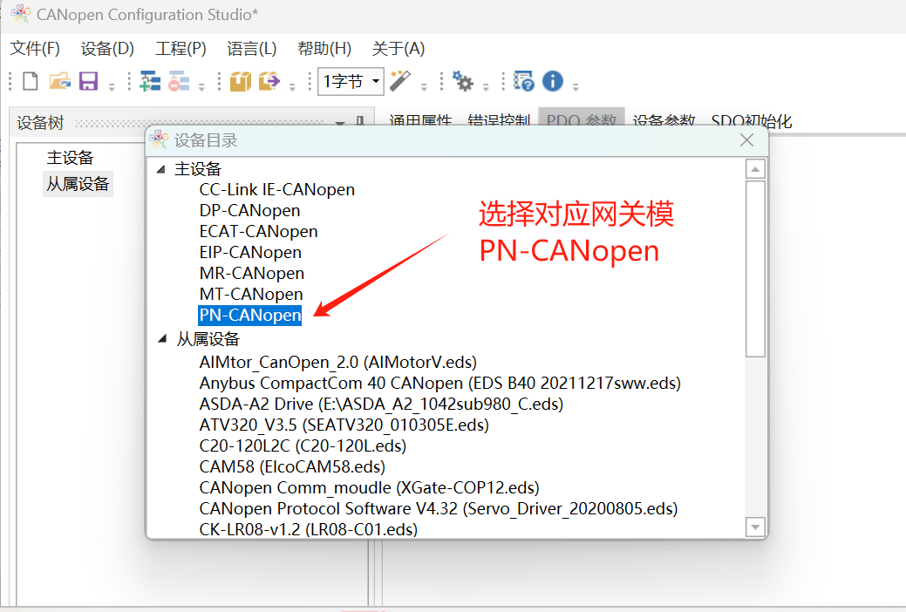Switch to the SDO初始化 tab
906x612 pixels.
751,120
